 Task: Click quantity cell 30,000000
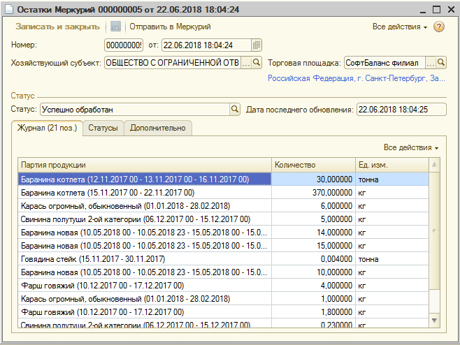(313, 179)
